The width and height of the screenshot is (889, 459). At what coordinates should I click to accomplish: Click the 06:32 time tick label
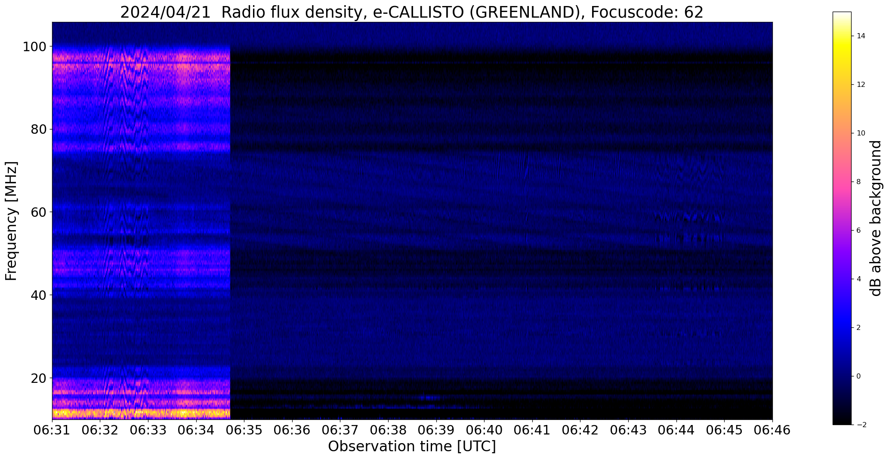(100, 431)
